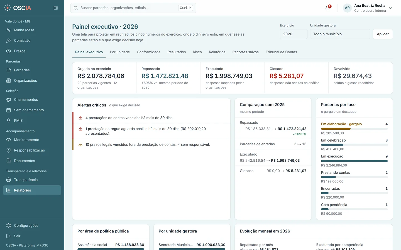Click Glosado comparison row R$ 5.281,07
Screen dimensions: 401x250
click(x=273, y=171)
